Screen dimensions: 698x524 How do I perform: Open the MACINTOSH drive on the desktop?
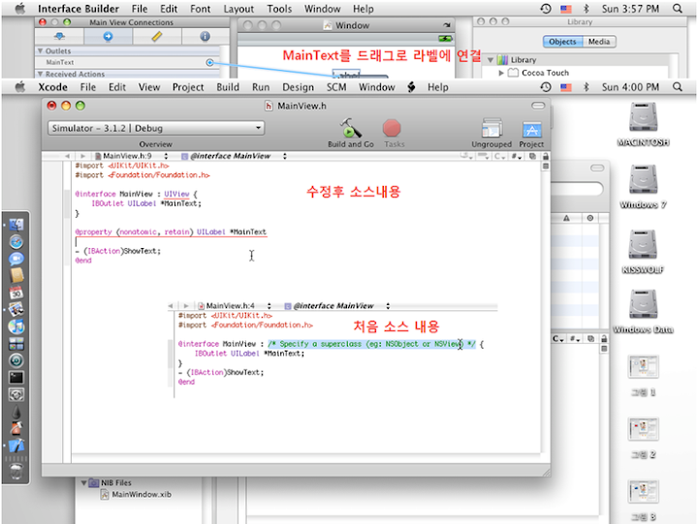[643, 116]
